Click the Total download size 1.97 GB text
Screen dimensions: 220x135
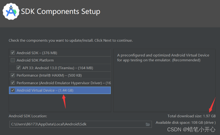tap(191, 116)
